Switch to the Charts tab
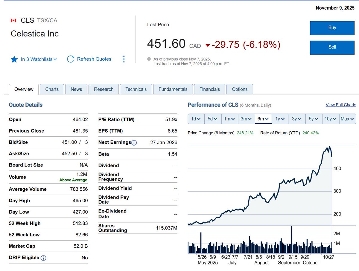359x271 pixels. (52, 89)
